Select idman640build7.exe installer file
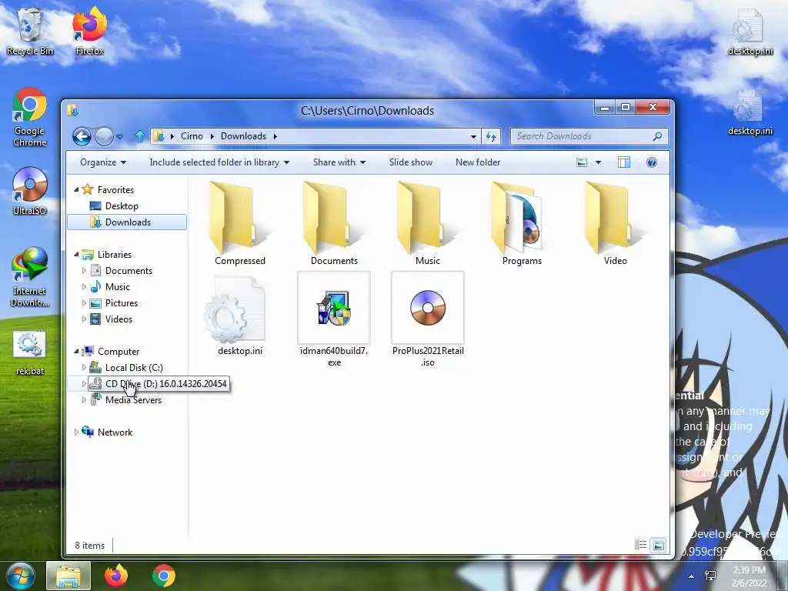788x591 pixels. click(334, 320)
